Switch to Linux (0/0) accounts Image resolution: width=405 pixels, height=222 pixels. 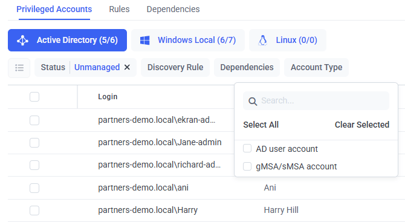[288, 40]
